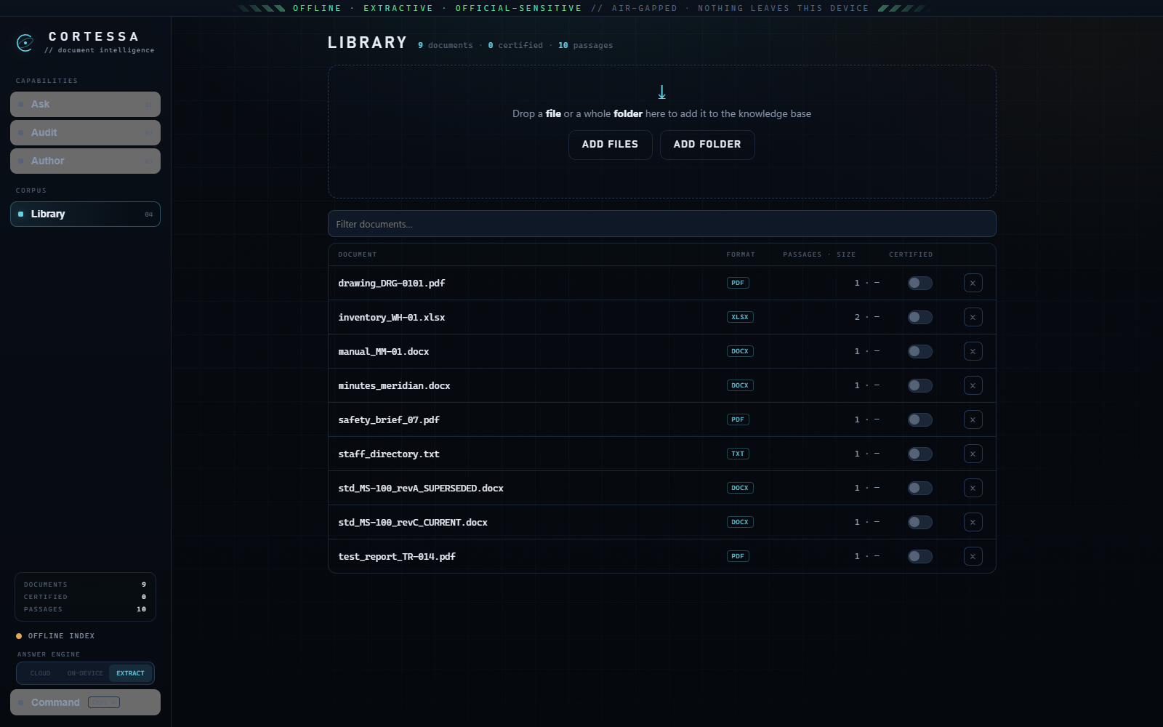Switch answer engine to Cloud

pyautogui.click(x=40, y=673)
